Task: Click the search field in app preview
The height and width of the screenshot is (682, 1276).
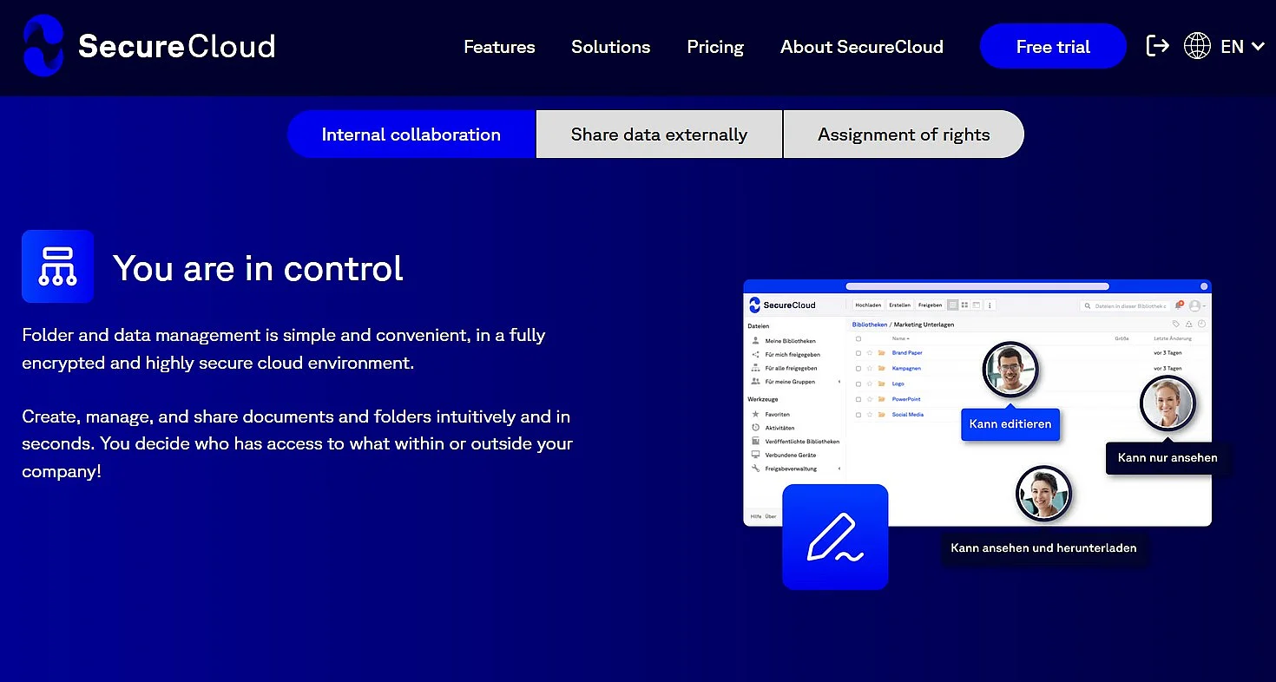Action: (x=1125, y=305)
